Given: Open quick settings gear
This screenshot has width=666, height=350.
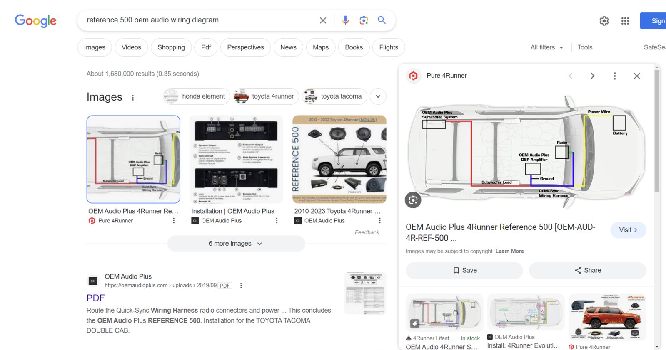Looking at the screenshot, I should [604, 21].
